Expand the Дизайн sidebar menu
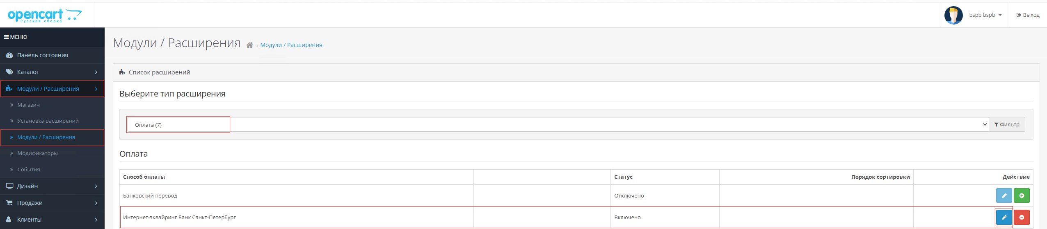 point(52,186)
